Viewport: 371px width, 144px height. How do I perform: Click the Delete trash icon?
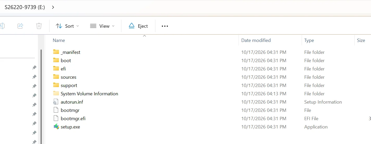click(39, 26)
